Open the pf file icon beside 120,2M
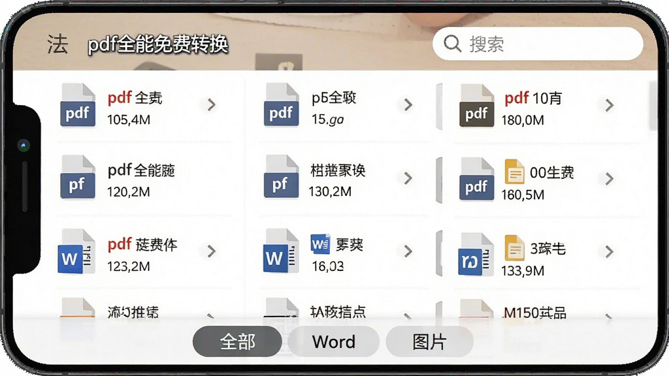669x376 pixels. click(78, 177)
